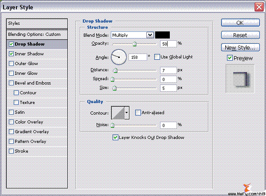This screenshot has width=266, height=196.
Task: Open the Stroke settings row
Action: pos(37,151)
